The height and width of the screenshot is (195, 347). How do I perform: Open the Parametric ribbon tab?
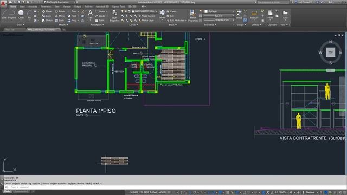[x=46, y=6]
